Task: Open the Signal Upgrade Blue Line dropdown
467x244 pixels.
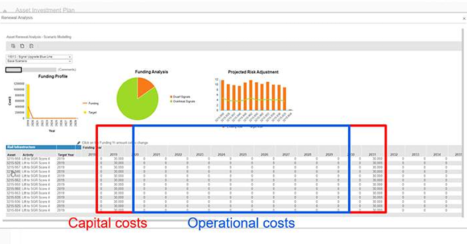Action: (x=69, y=57)
